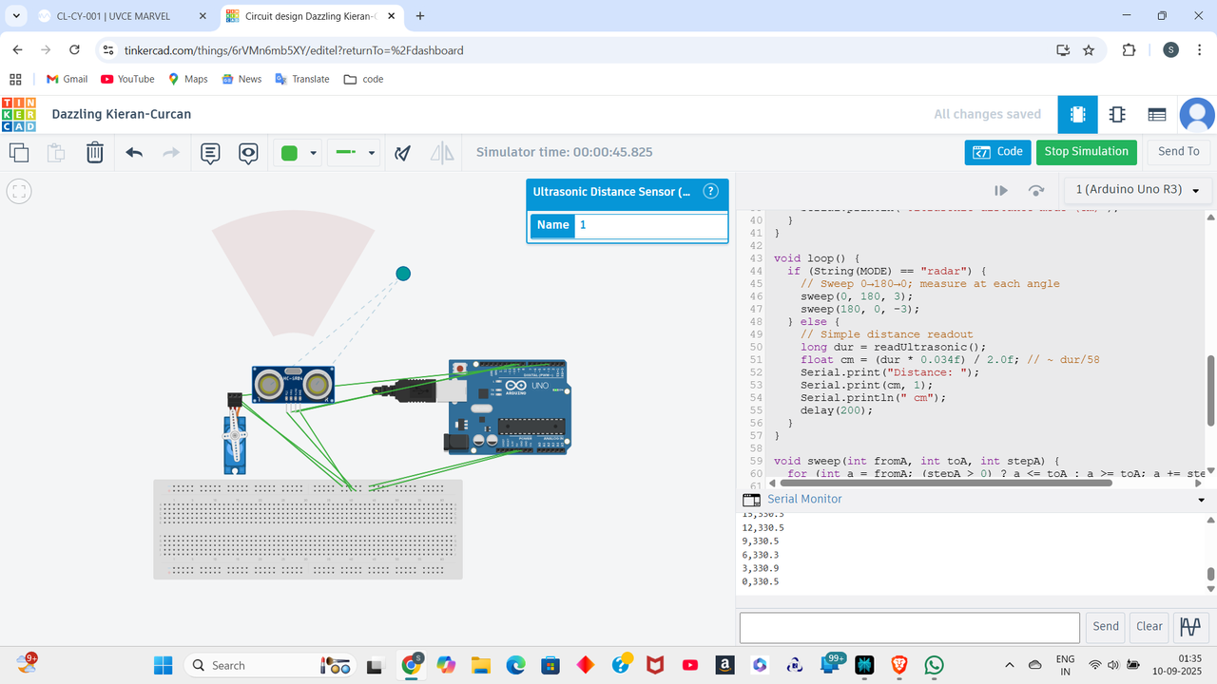This screenshot has height=684, width=1217.
Task: Undo the last action
Action: (x=134, y=152)
